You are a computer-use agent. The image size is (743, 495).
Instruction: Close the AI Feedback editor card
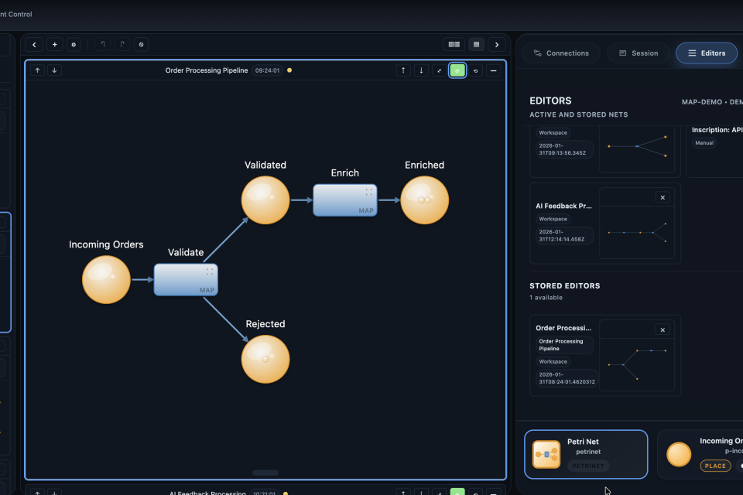[662, 197]
